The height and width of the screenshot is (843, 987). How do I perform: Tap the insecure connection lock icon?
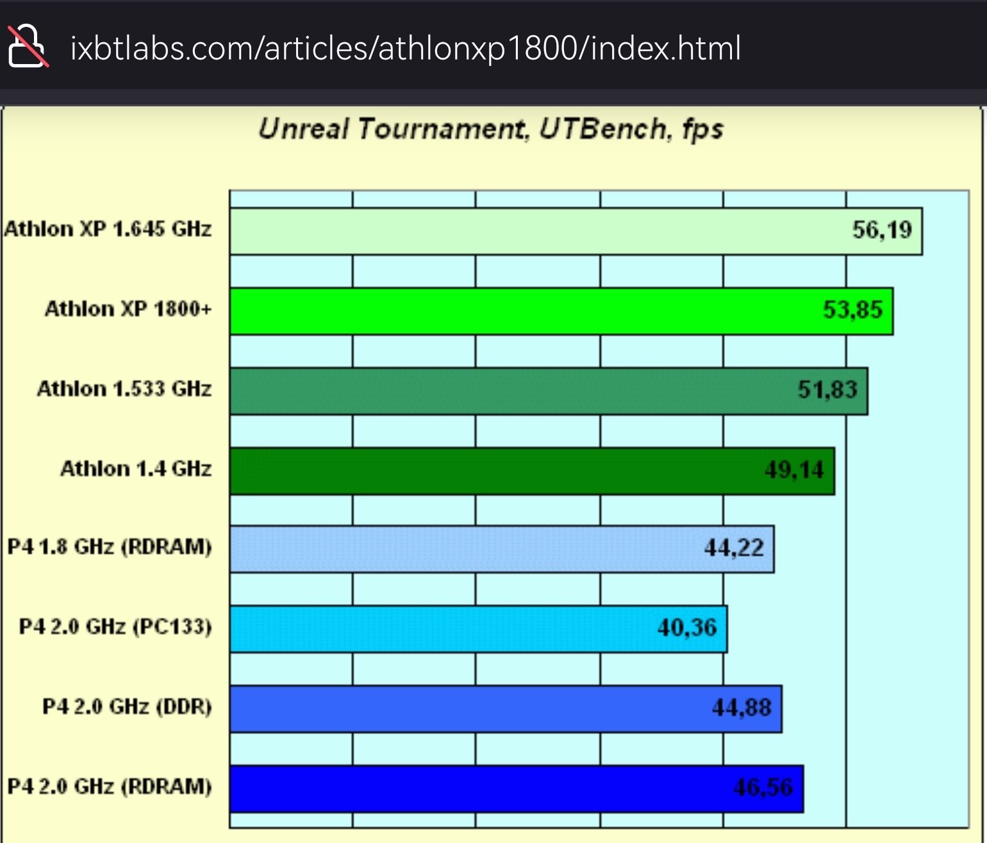[27, 46]
